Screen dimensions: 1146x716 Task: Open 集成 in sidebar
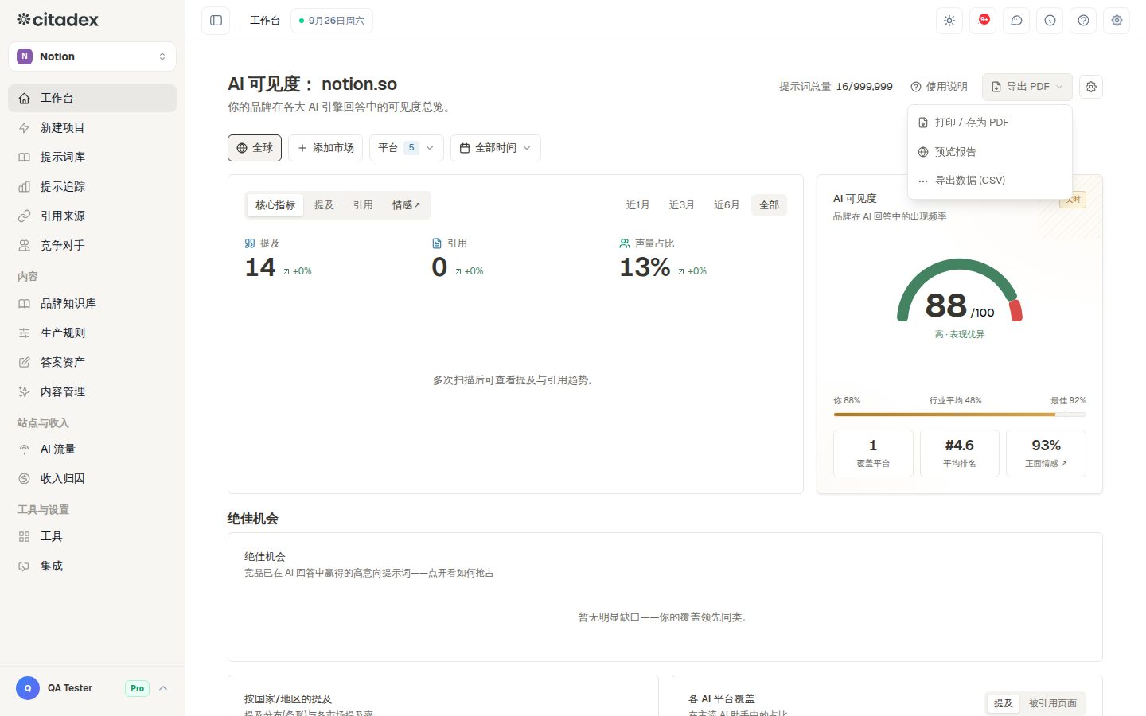click(92, 566)
